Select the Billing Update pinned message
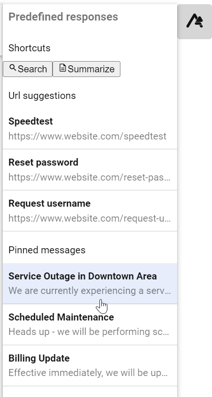Viewport: 212px width, 397px height. [x=90, y=366]
